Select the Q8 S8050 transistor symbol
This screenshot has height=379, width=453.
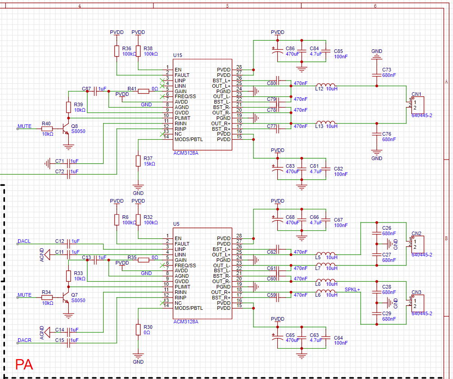click(66, 128)
